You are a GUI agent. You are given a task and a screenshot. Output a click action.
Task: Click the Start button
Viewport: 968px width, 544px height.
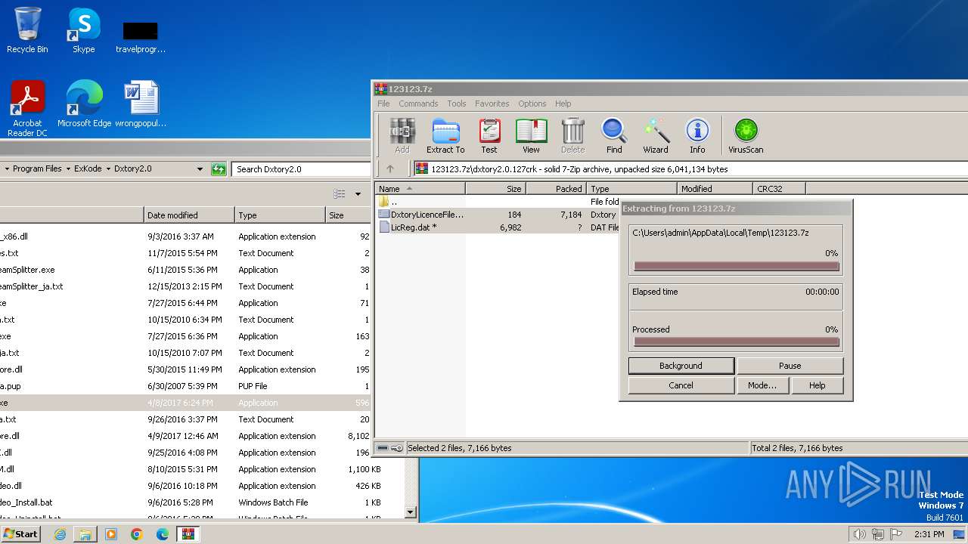pyautogui.click(x=21, y=534)
